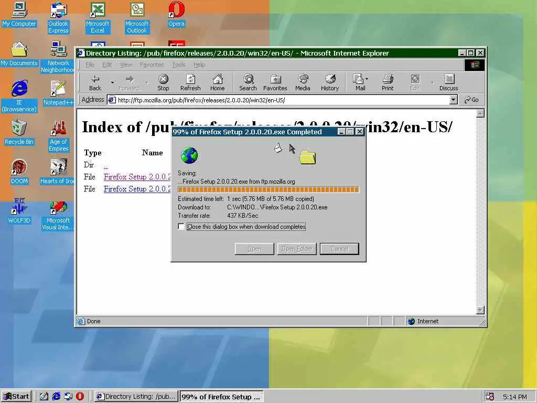
Task: Select the Network Neighborhood desktop icon
Action: 58,57
